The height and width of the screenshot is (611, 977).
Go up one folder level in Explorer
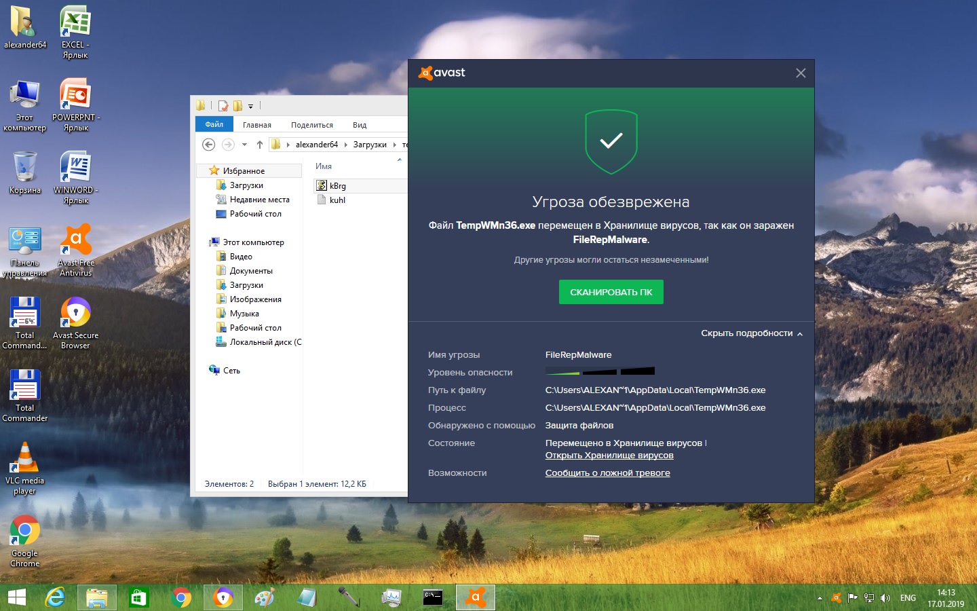(260, 144)
